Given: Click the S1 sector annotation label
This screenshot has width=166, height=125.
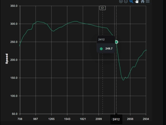Looking at the screenshot, I should (x=102, y=8).
